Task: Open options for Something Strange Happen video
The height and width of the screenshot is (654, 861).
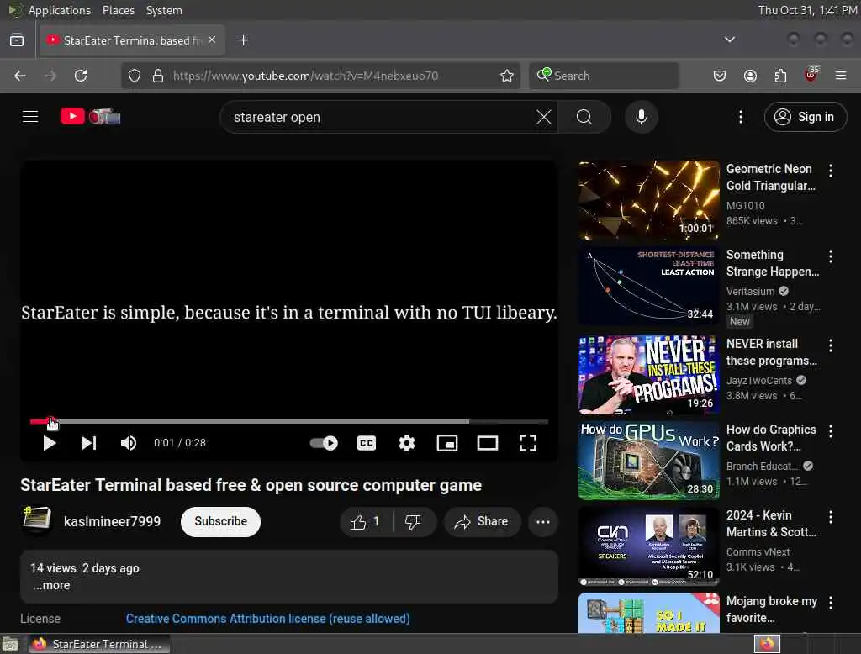Action: click(x=831, y=256)
